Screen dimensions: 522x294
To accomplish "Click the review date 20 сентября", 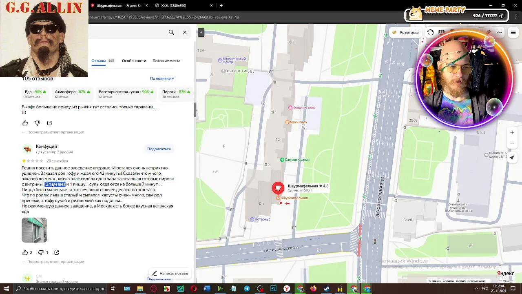I will pyautogui.click(x=57, y=161).
